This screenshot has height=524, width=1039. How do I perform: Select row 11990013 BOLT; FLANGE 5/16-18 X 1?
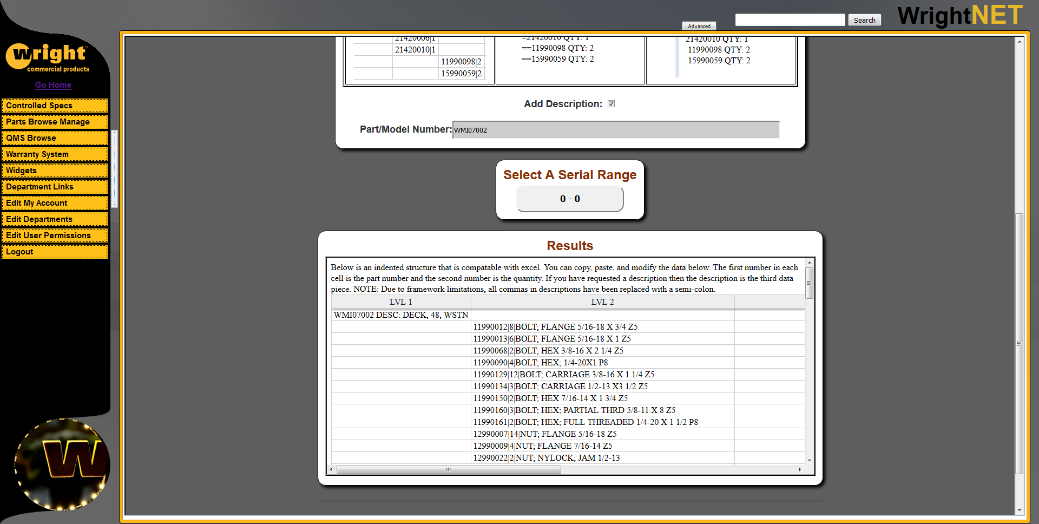pos(602,339)
